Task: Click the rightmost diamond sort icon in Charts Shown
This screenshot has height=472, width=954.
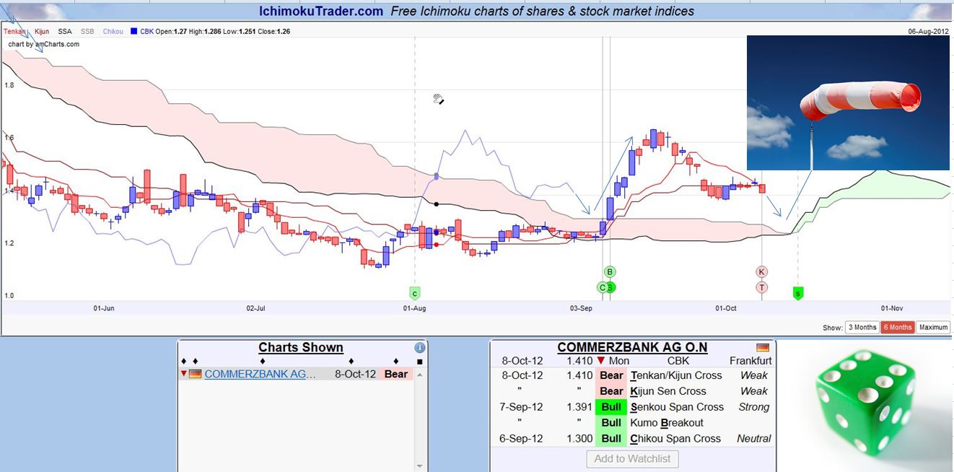Action: tap(396, 362)
